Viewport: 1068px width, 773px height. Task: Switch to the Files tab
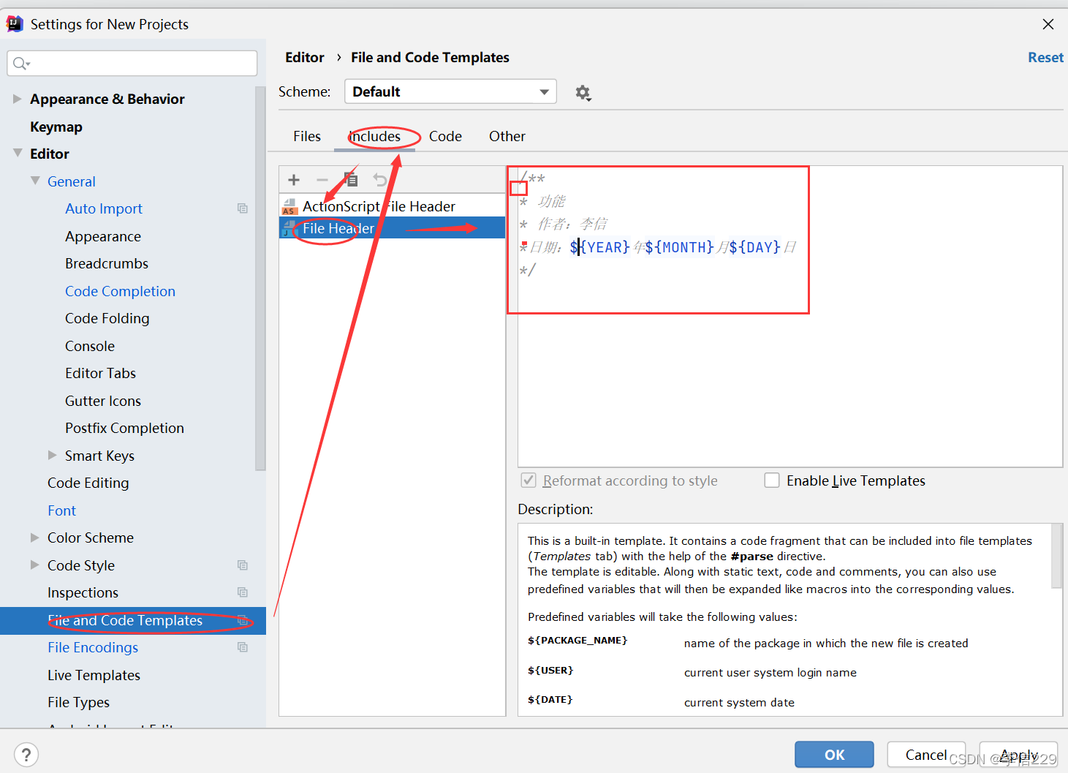coord(307,137)
